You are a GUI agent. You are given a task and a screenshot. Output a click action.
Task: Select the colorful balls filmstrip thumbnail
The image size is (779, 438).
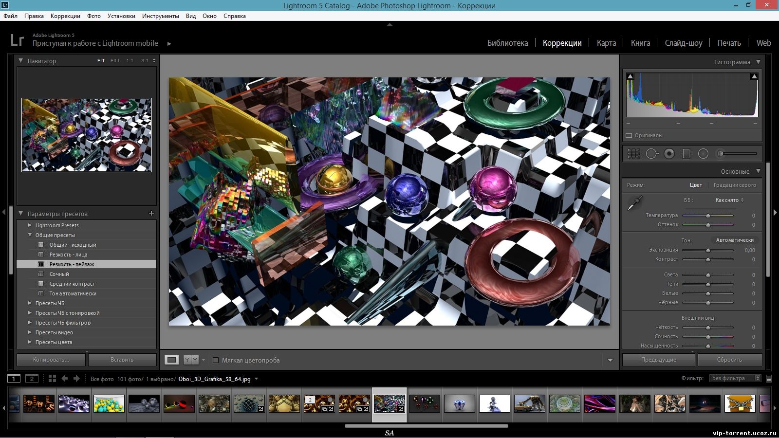[109, 403]
